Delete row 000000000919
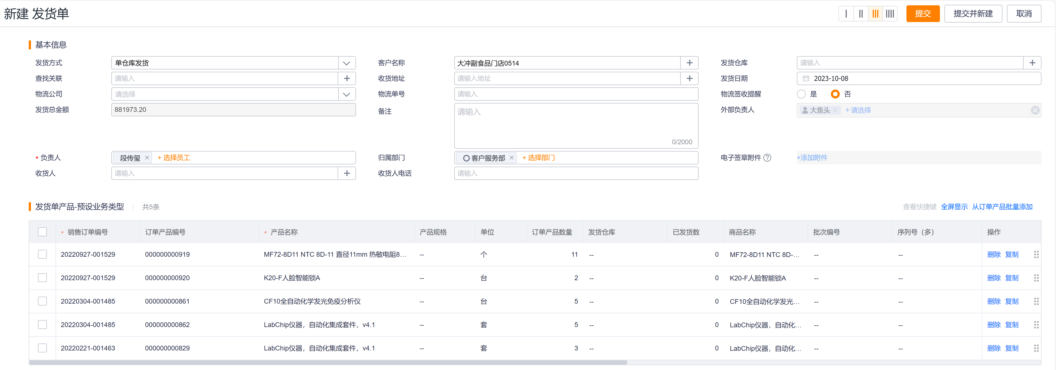Image resolution: width=1056 pixels, height=370 pixels. pyautogui.click(x=994, y=254)
